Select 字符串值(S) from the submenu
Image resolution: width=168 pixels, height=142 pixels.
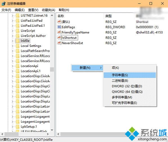coord(130,75)
